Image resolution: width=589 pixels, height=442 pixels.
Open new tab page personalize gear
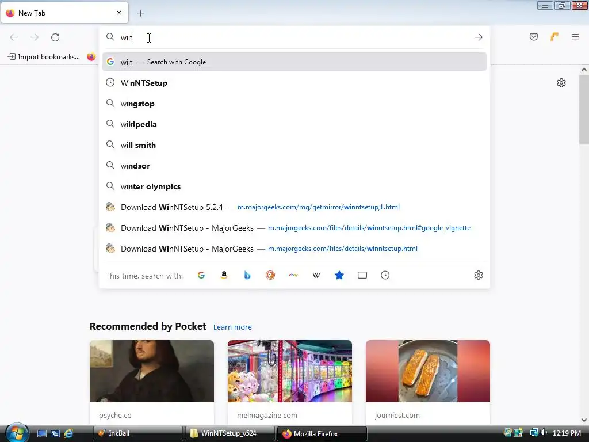click(x=561, y=83)
